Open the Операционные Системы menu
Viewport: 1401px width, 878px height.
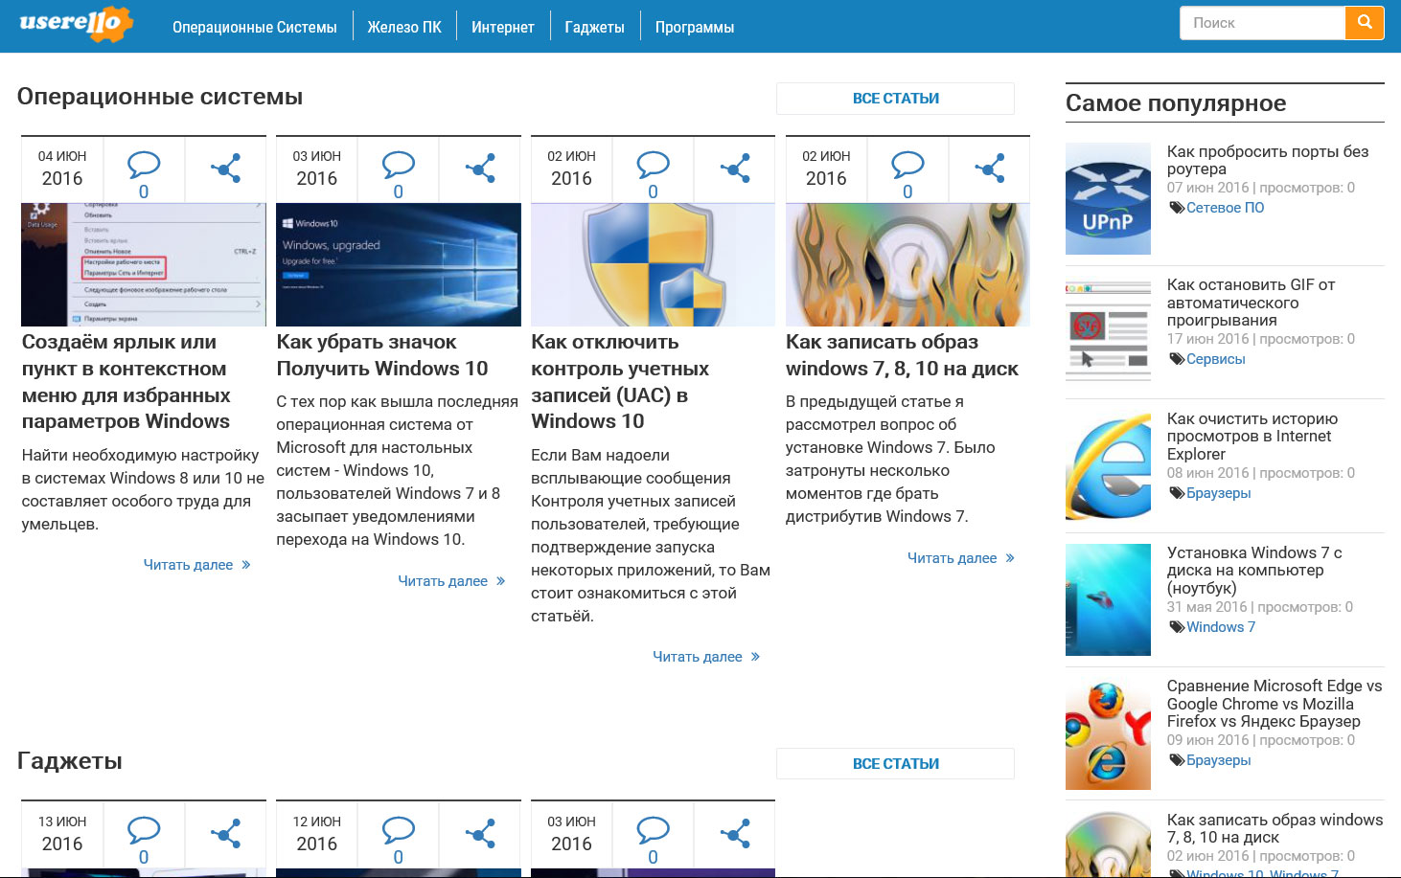coord(255,27)
